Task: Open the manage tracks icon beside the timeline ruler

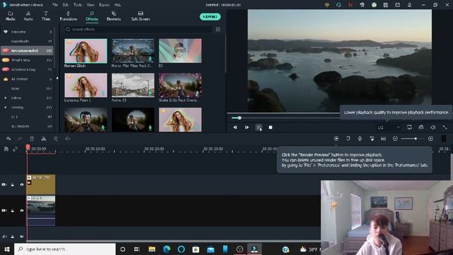Action: 6,149
